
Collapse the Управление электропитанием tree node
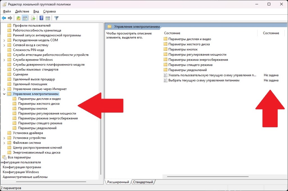click(4, 94)
